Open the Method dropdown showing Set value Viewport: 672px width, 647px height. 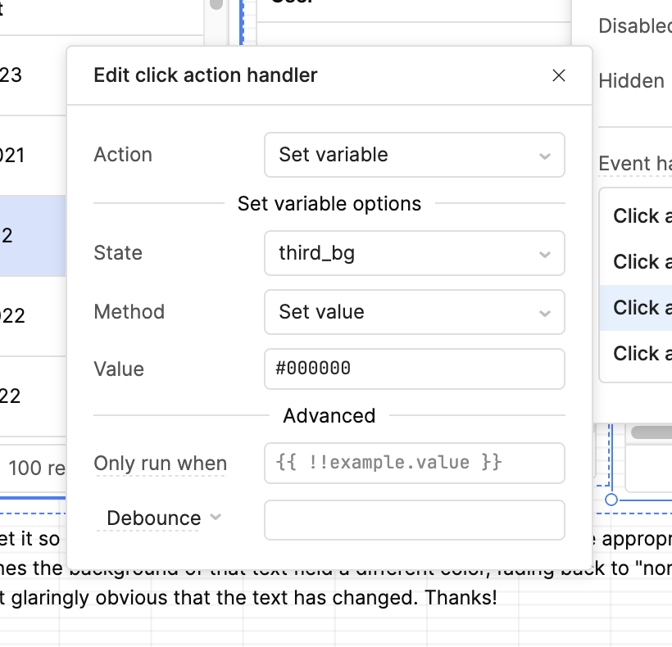[414, 312]
